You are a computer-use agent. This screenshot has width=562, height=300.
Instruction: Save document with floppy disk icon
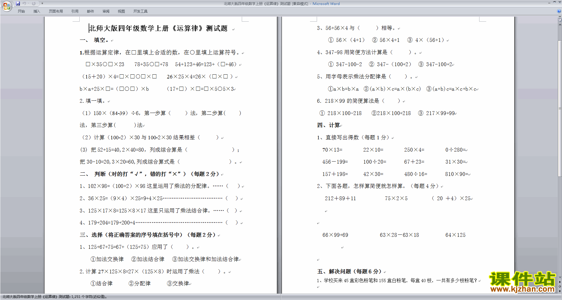pyautogui.click(x=18, y=4)
